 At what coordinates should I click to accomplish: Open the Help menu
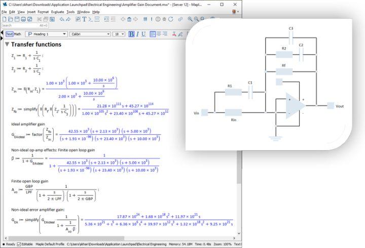pyautogui.click(x=96, y=12)
